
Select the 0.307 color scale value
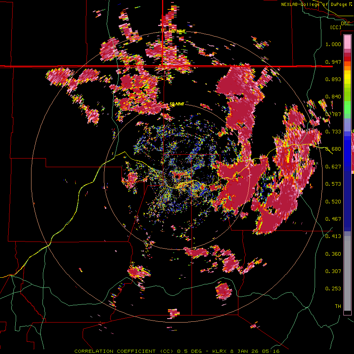point(333,271)
